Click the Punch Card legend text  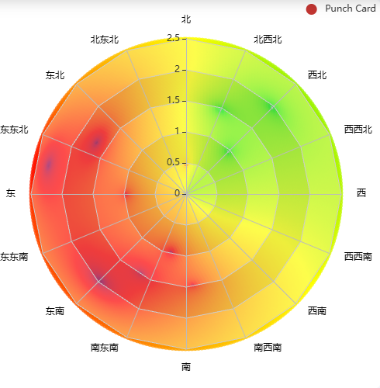tap(351, 9)
